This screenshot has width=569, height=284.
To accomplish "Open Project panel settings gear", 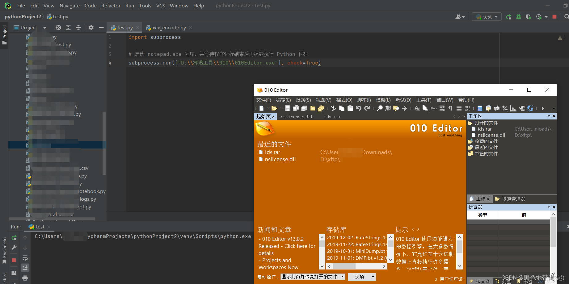I will tap(91, 27).
